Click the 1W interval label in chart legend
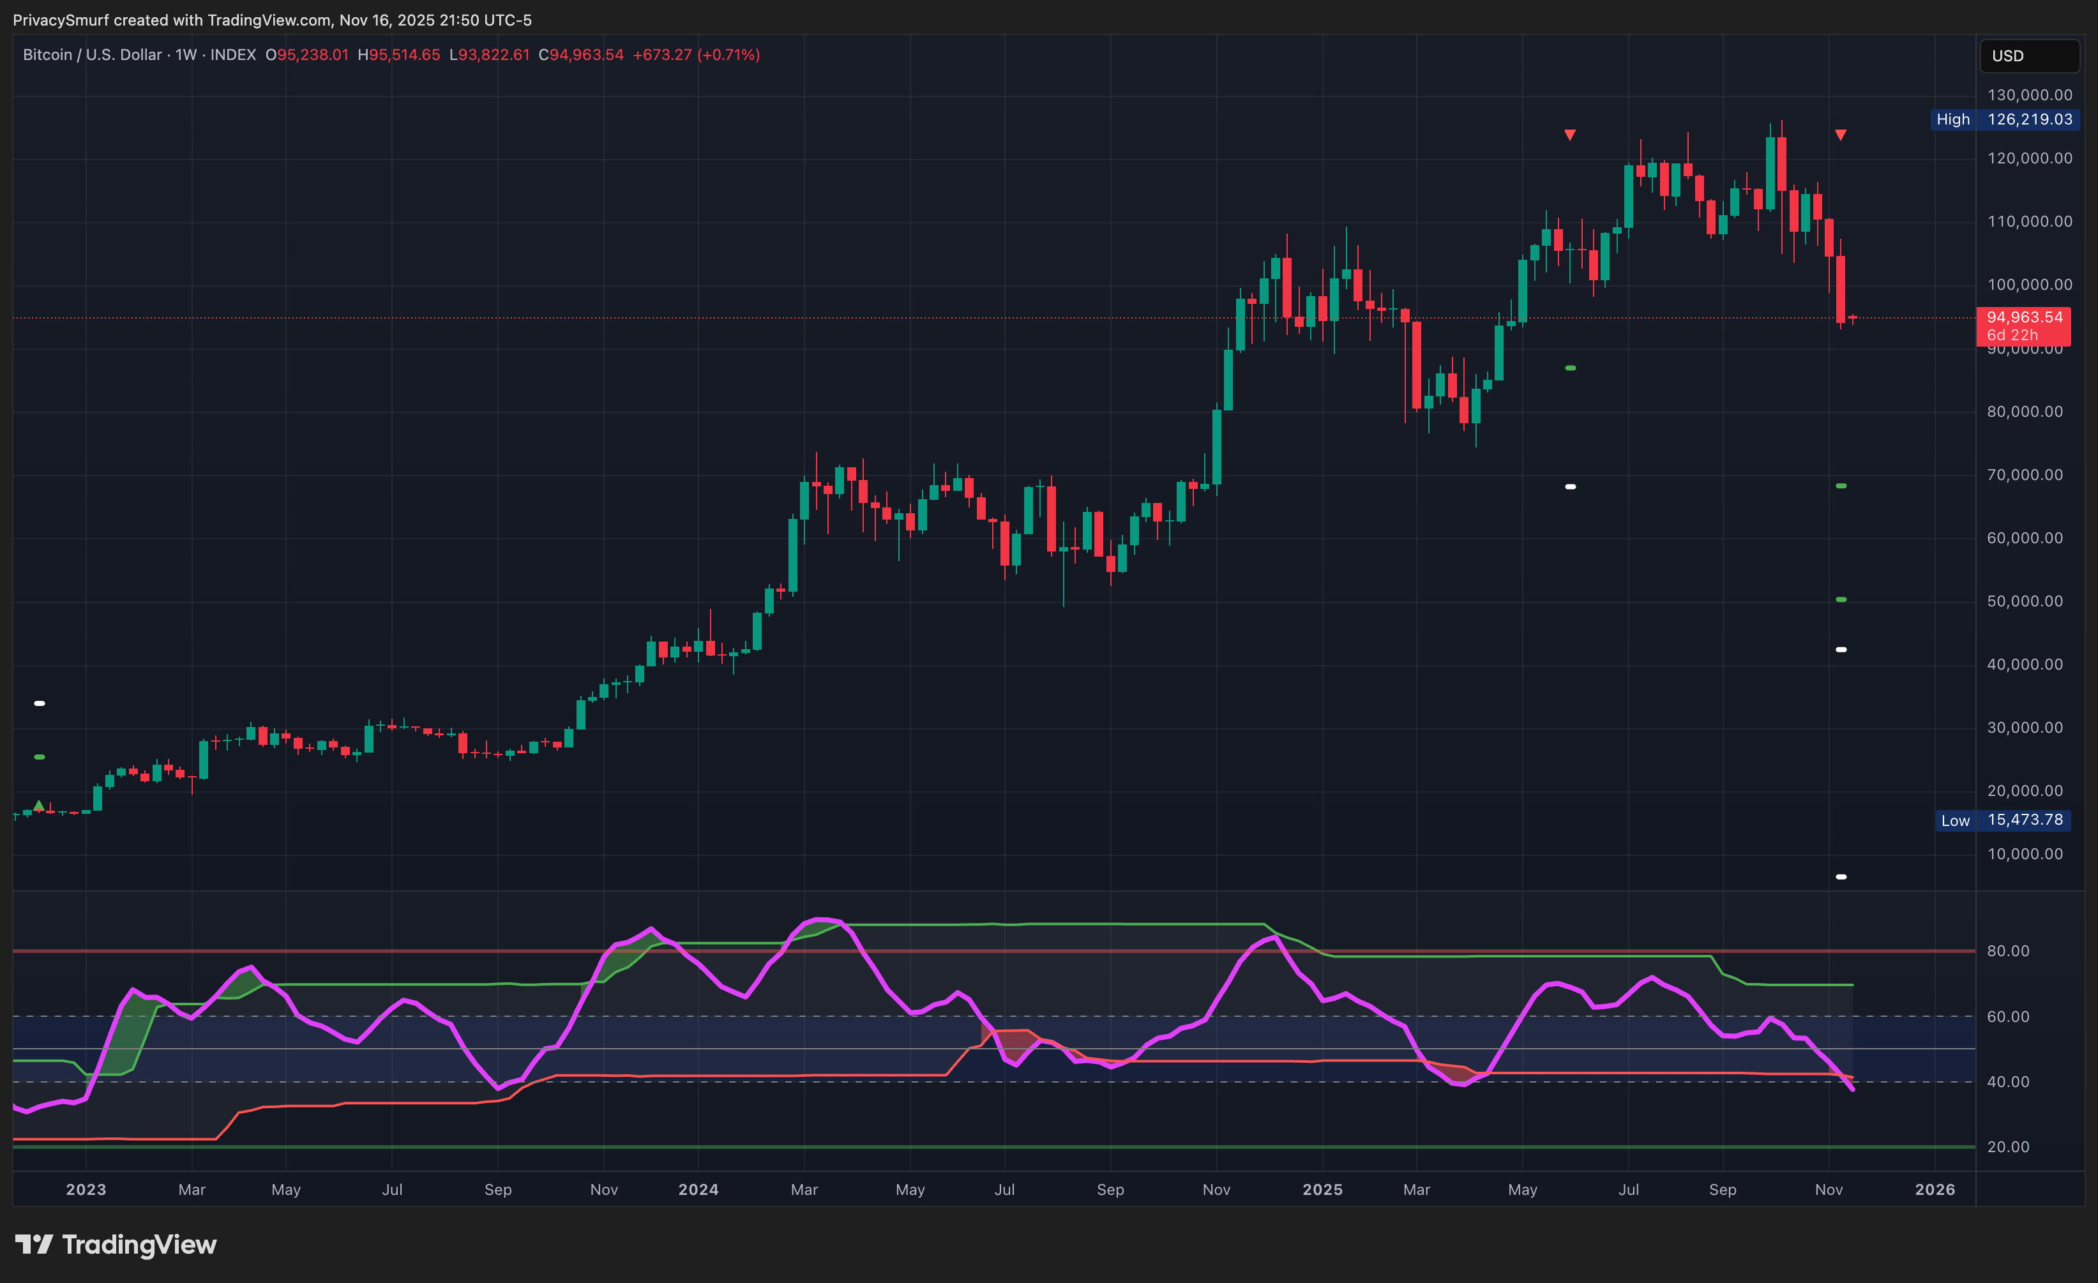2098x1283 pixels. (x=186, y=54)
